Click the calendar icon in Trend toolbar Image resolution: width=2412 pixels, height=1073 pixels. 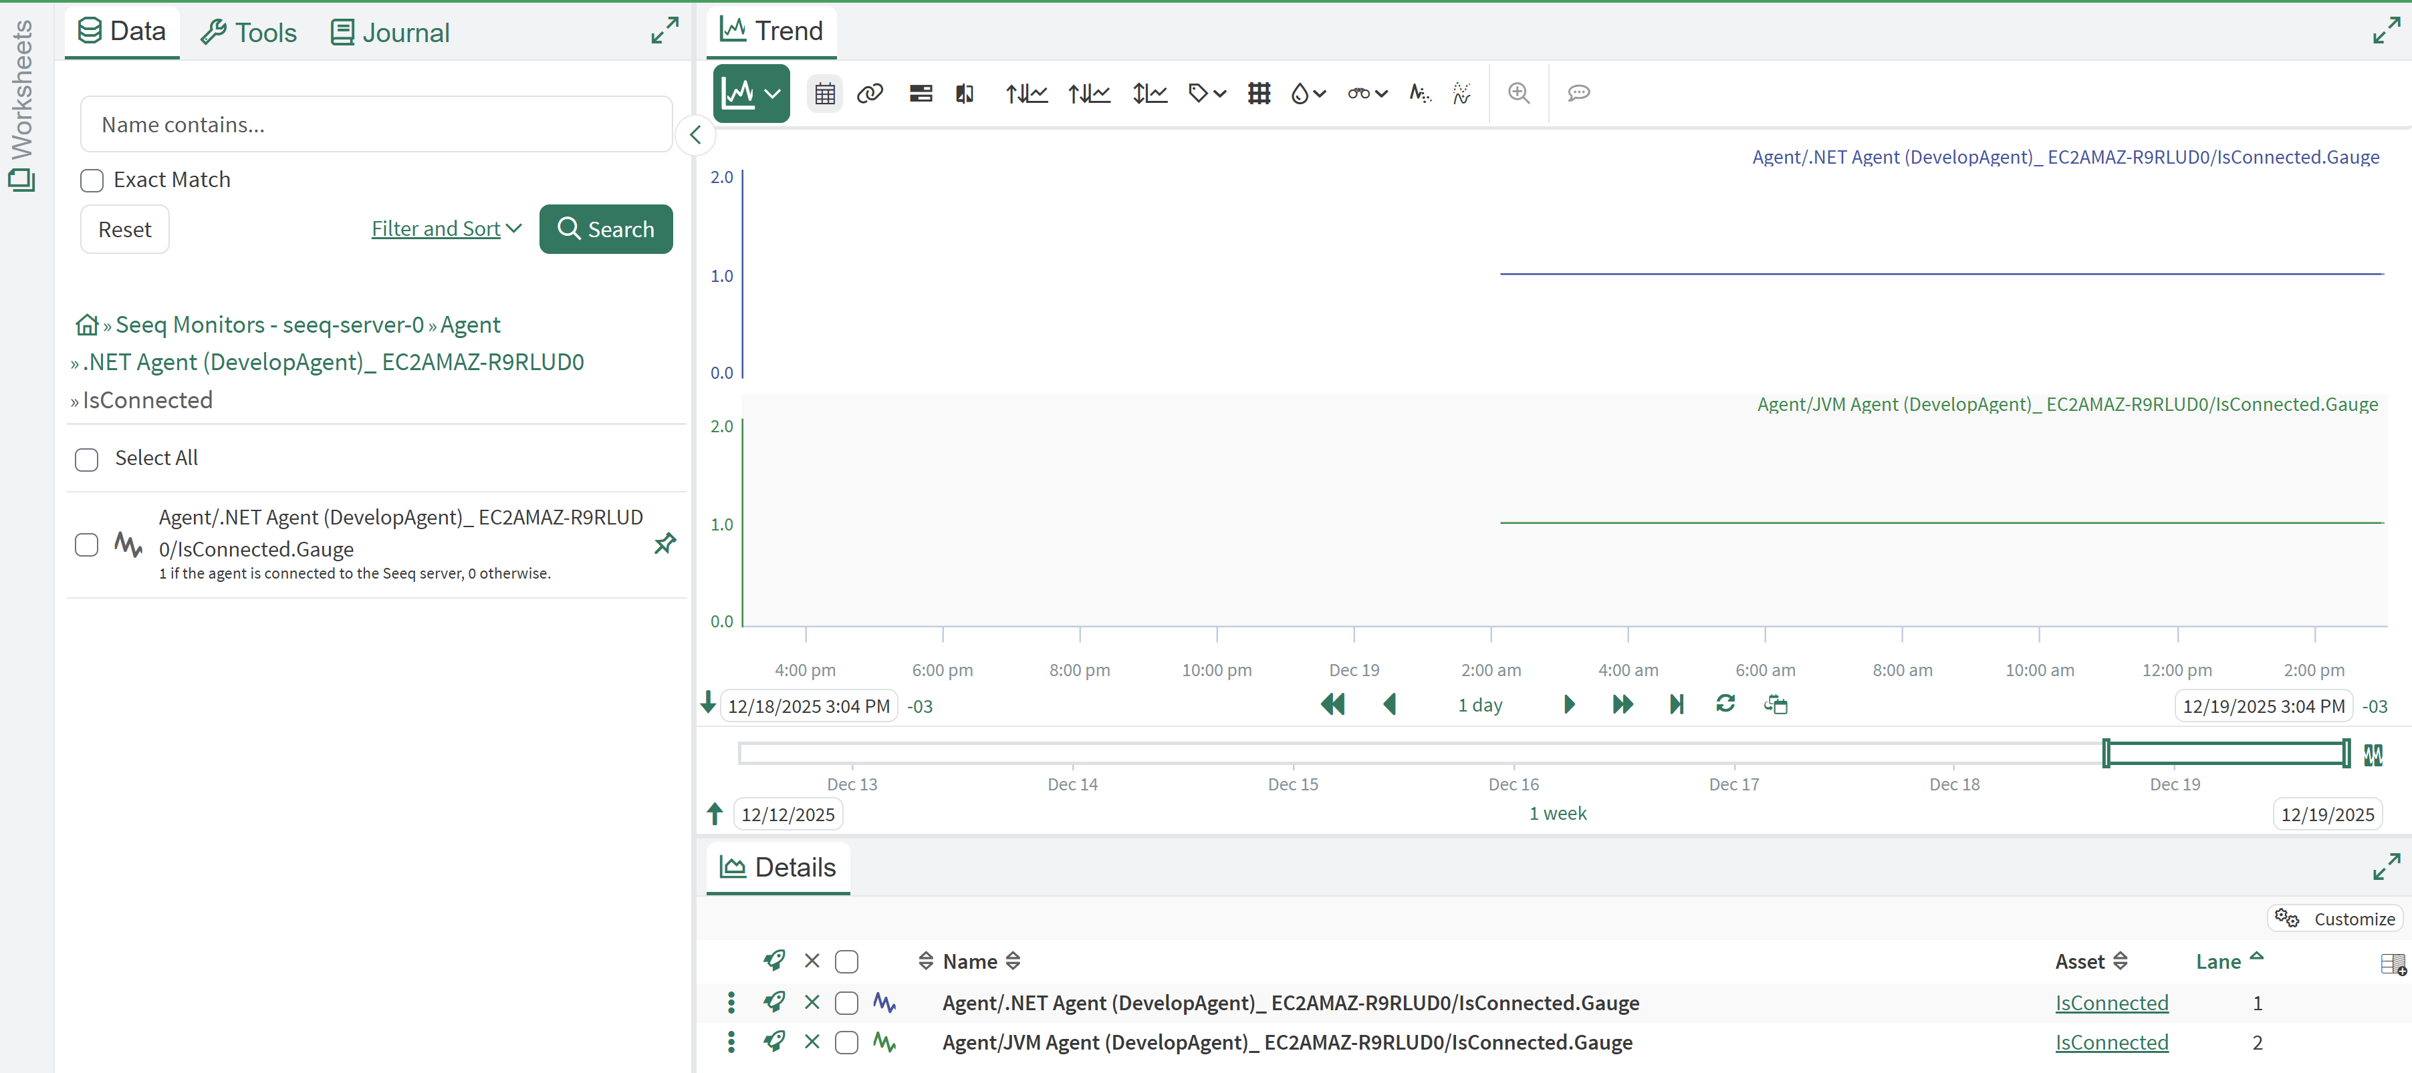(824, 94)
